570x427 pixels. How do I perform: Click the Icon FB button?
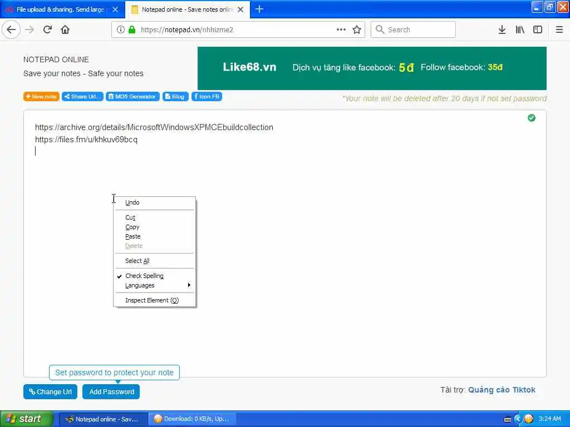[x=207, y=97]
